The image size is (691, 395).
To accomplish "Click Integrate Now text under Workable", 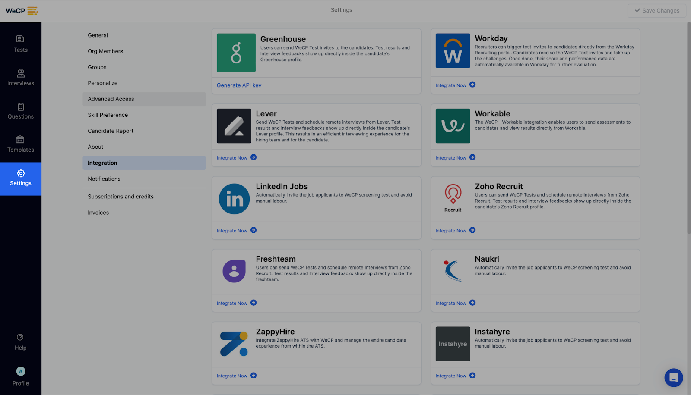I will click(x=451, y=158).
